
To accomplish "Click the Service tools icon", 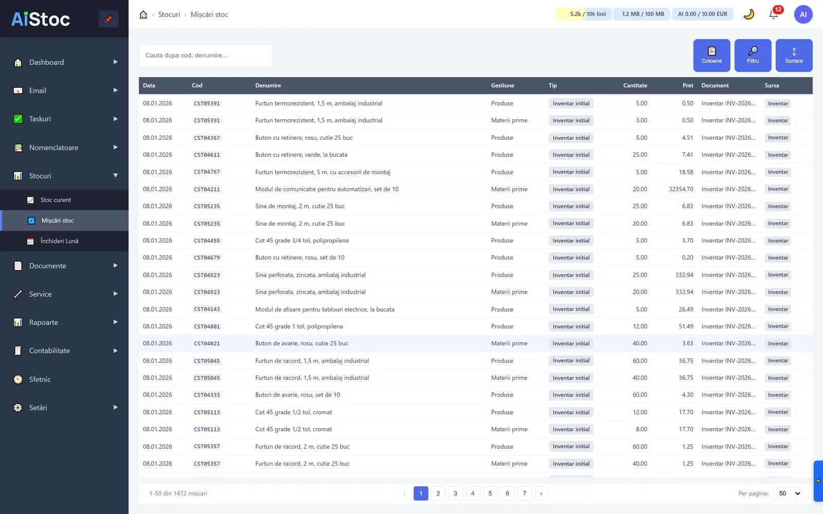I will coord(18,294).
